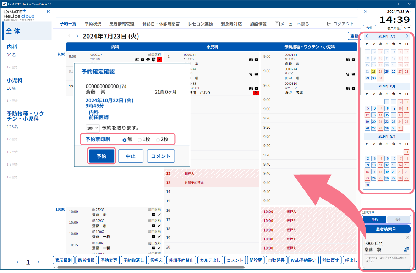This screenshot has height=273, width=416.
Task: Click the 患者検索 patient search button
Action: [387, 229]
